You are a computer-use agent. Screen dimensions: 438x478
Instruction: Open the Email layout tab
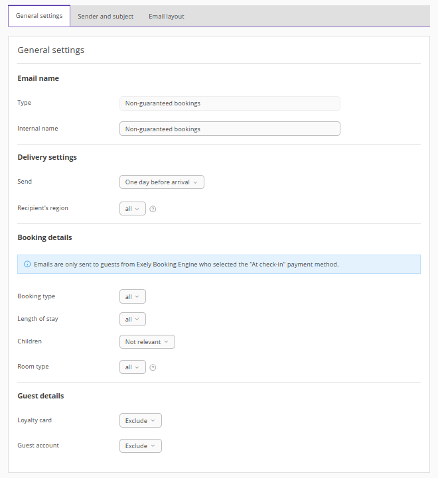point(167,17)
